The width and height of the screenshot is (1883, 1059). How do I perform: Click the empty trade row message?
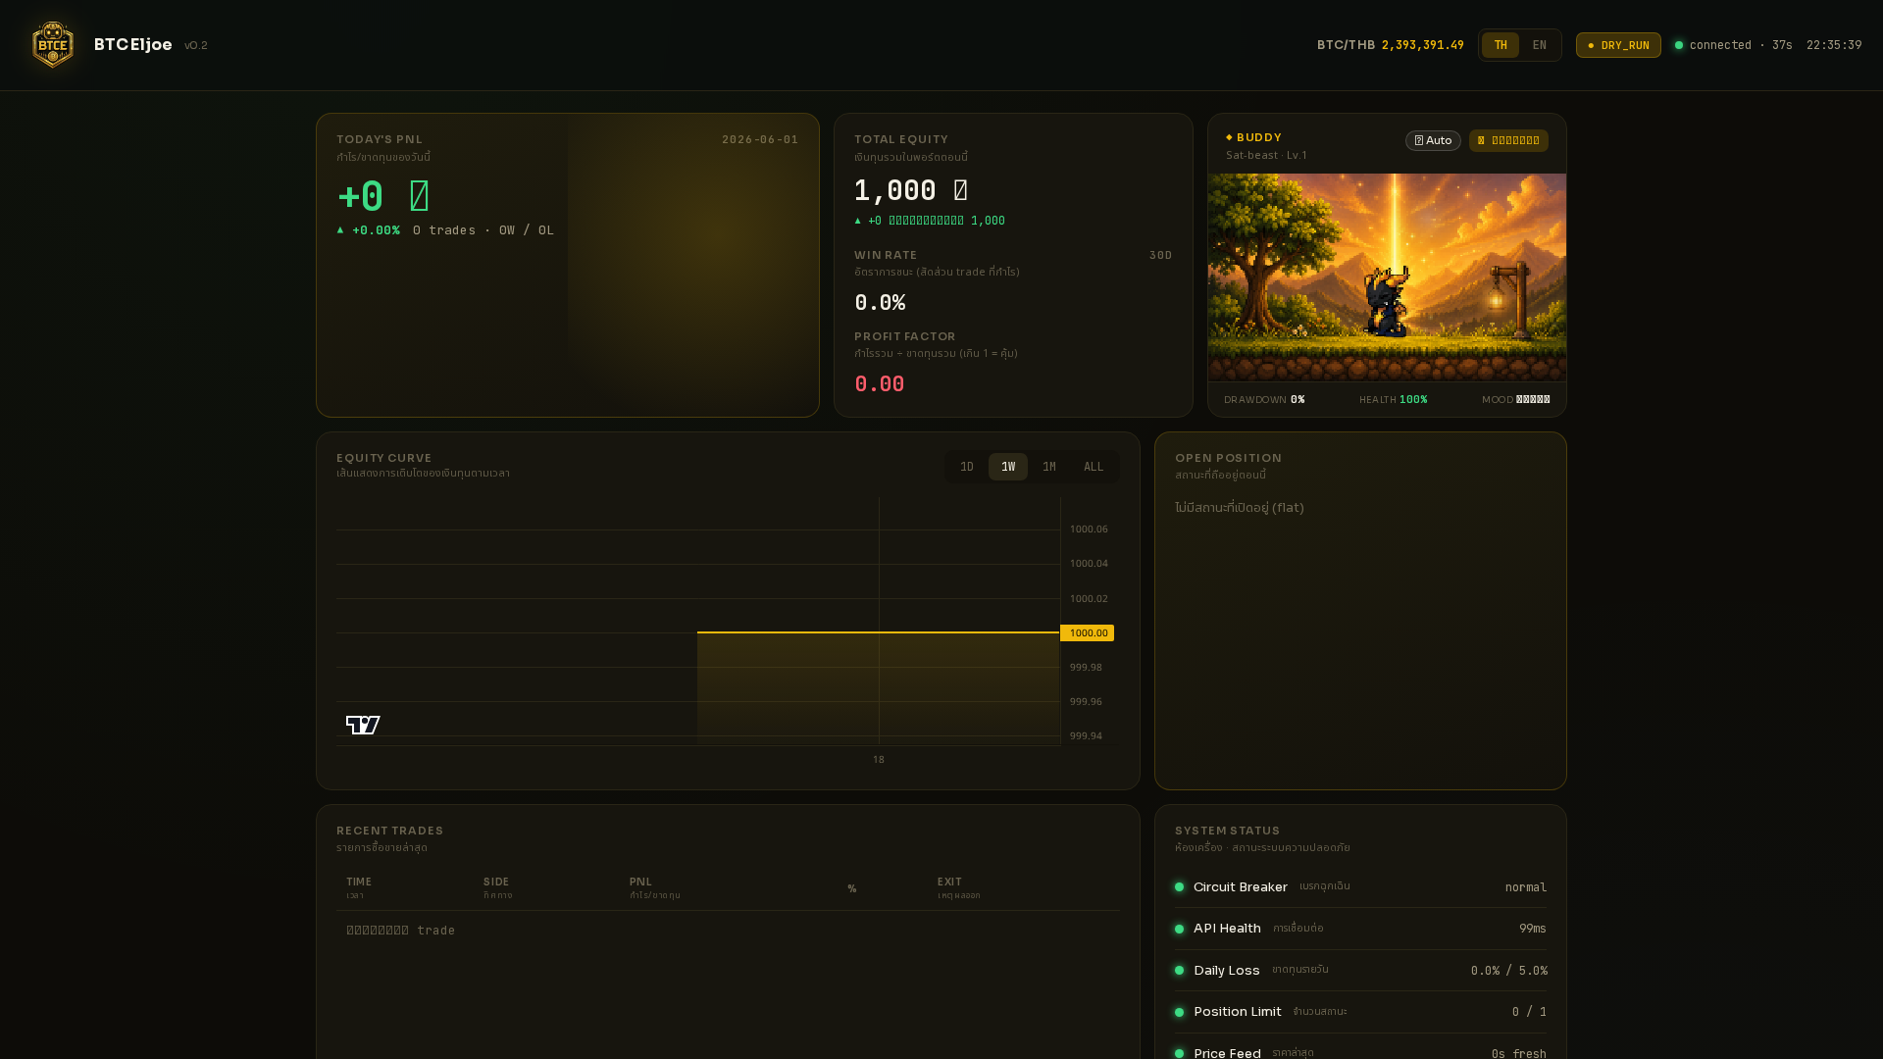click(400, 931)
